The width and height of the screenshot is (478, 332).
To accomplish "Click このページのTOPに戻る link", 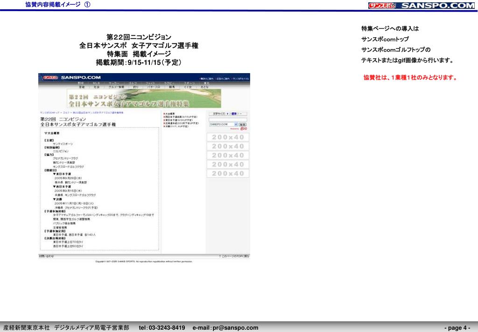I will (234, 256).
